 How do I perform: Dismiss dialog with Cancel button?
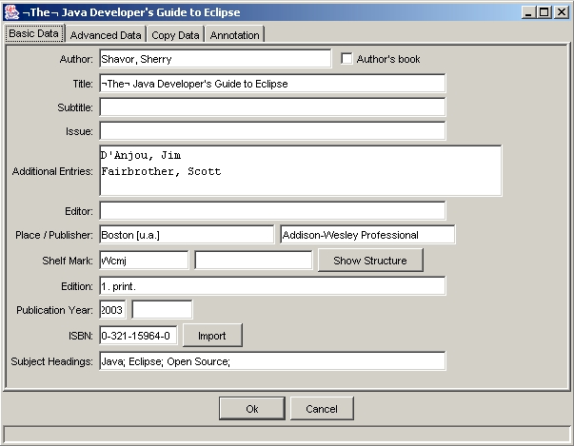322,408
